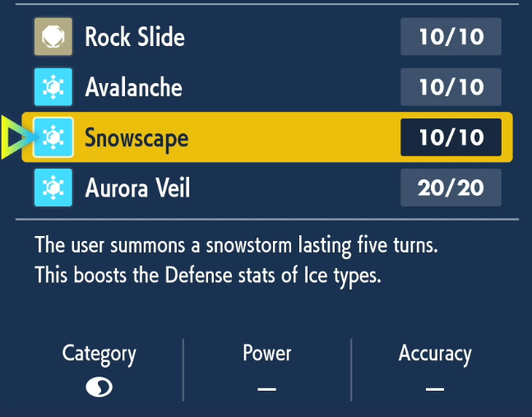Click Snowscape's 10/10 PP counter
Image resolution: width=532 pixels, height=417 pixels.
(x=451, y=137)
